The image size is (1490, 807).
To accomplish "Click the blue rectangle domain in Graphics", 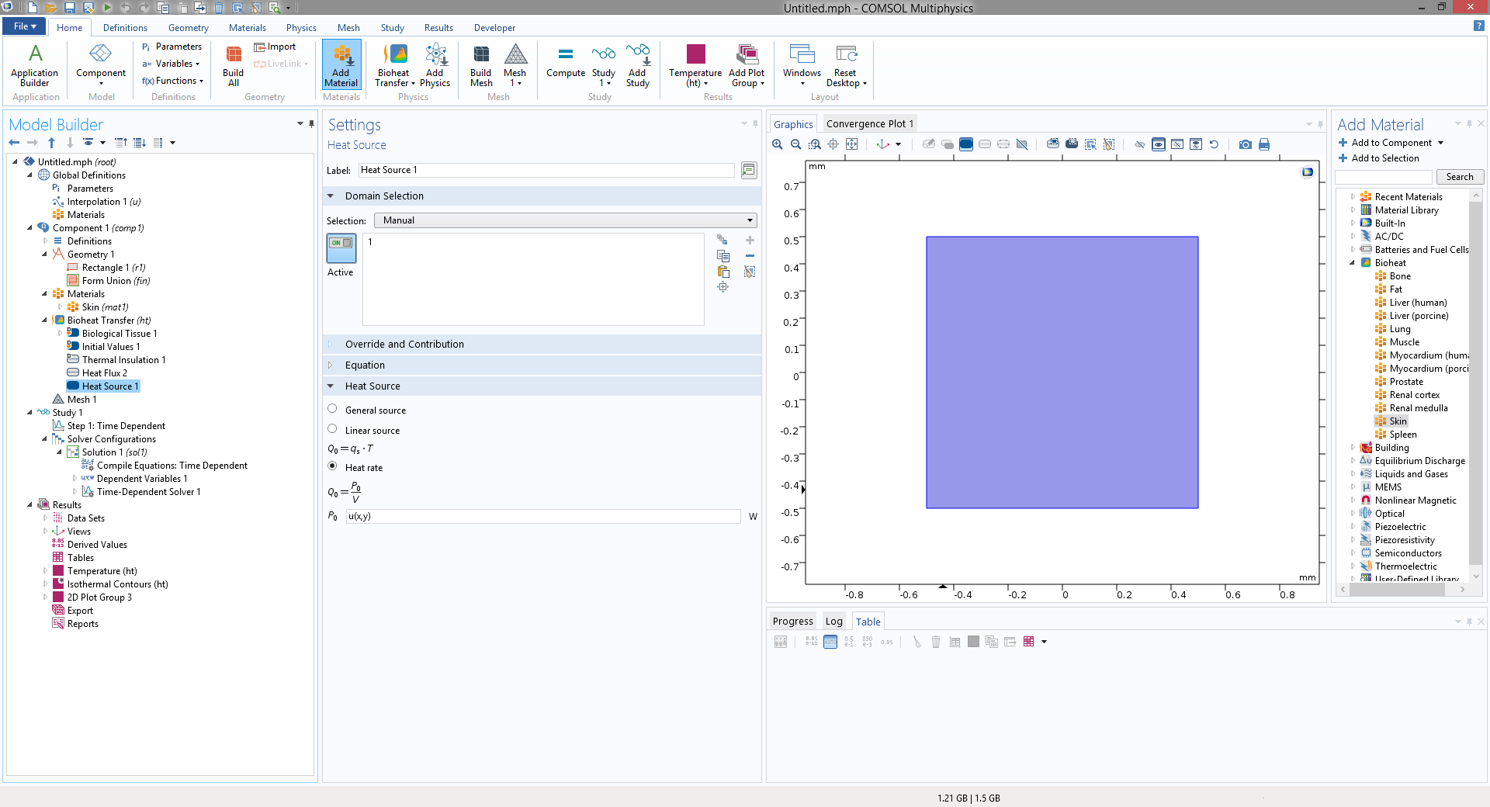I will 1062,372.
